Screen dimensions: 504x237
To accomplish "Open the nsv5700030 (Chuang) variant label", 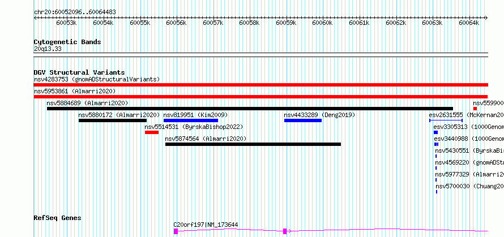I will (x=469, y=186).
